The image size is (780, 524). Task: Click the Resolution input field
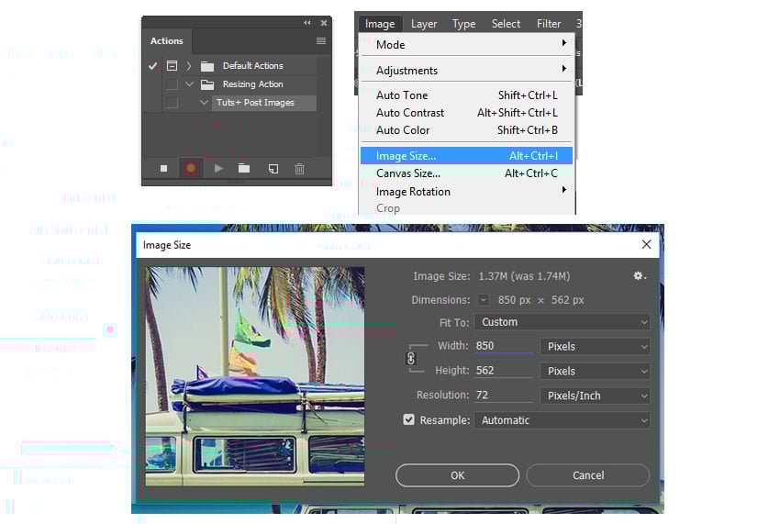[x=503, y=395]
